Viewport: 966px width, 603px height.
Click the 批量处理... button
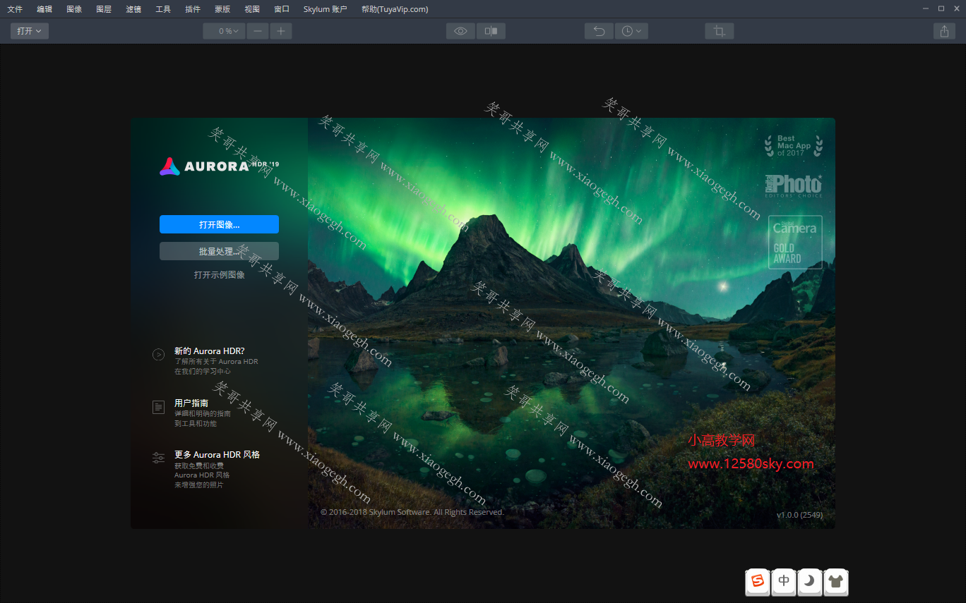pyautogui.click(x=219, y=251)
